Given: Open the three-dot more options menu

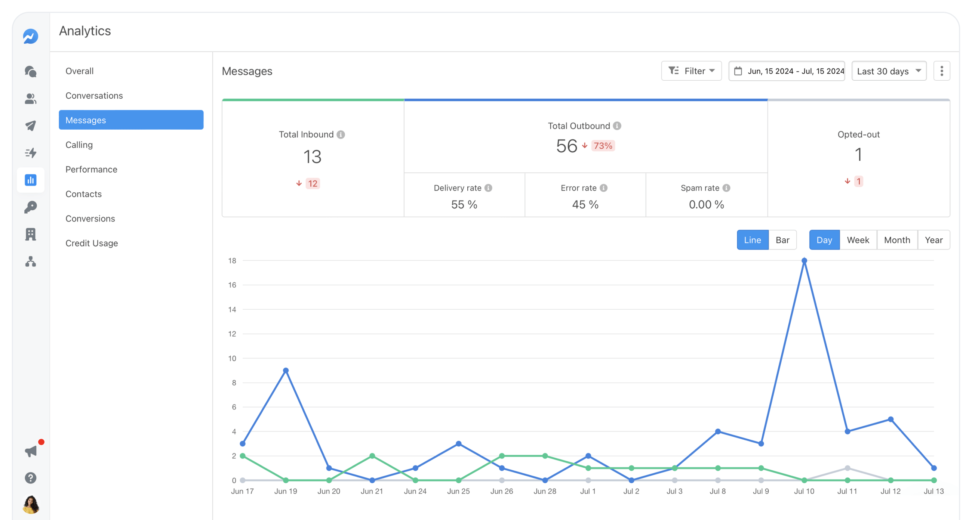Looking at the screenshot, I should [941, 71].
